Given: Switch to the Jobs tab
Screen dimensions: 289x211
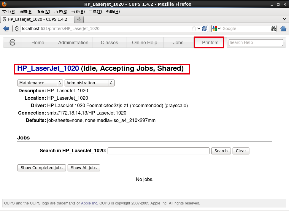Looking at the screenshot, I should coord(178,42).
